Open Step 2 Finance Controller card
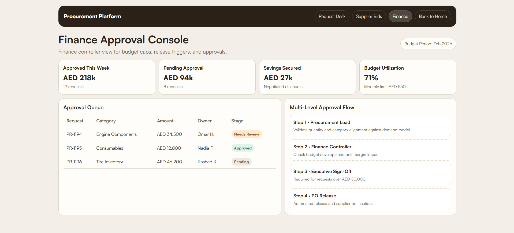 point(370,150)
